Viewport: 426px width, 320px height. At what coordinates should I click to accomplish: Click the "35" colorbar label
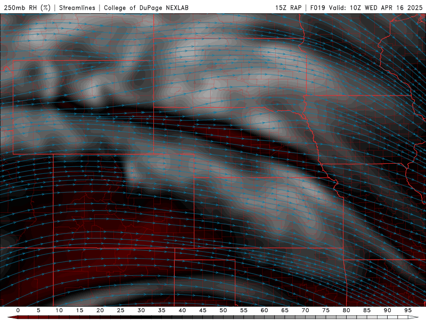click(162, 310)
